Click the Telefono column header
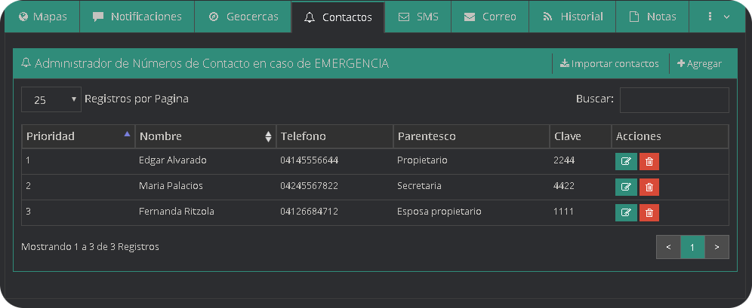The height and width of the screenshot is (308, 752). point(334,136)
